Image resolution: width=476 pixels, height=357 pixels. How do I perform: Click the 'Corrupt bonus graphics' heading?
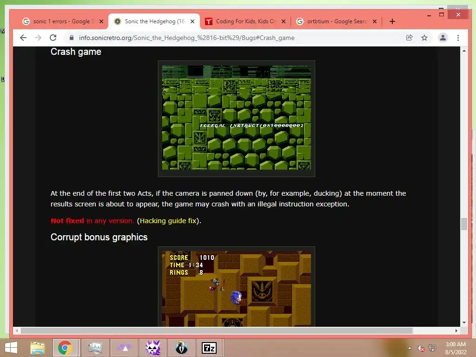[x=99, y=237]
